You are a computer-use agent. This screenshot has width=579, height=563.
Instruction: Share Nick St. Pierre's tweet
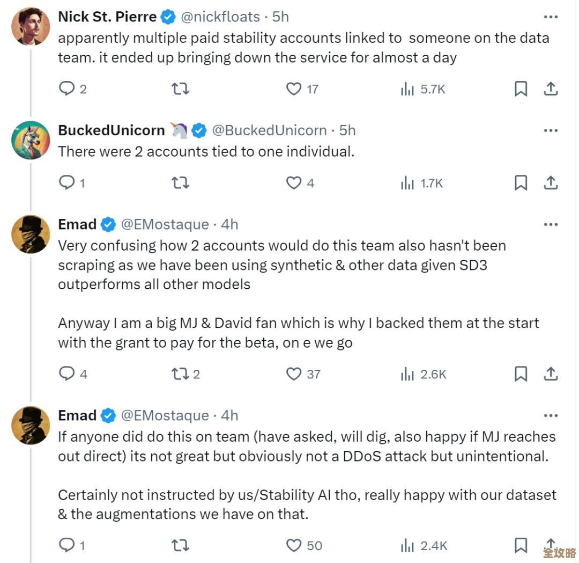coord(551,89)
